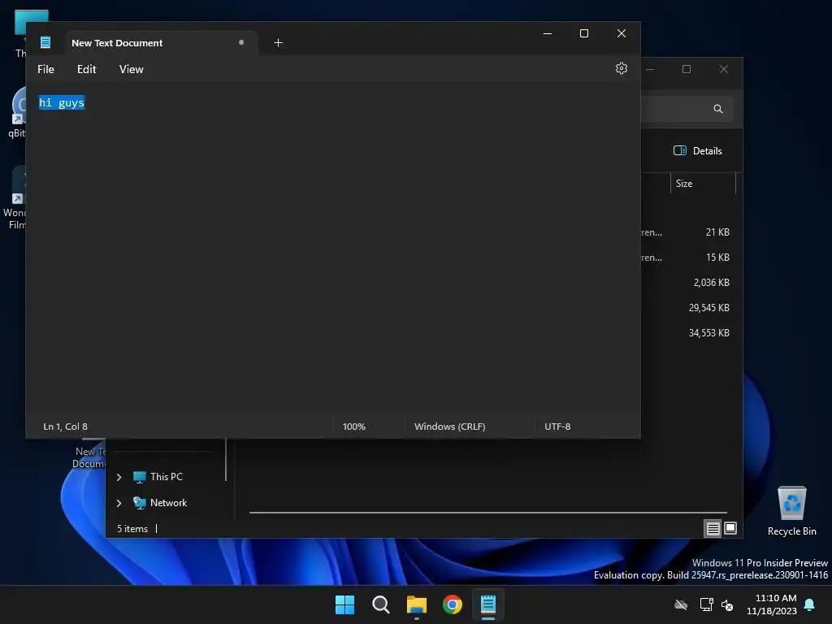The height and width of the screenshot is (624, 832).
Task: Click the 34,553 KB size cell
Action: [708, 333]
